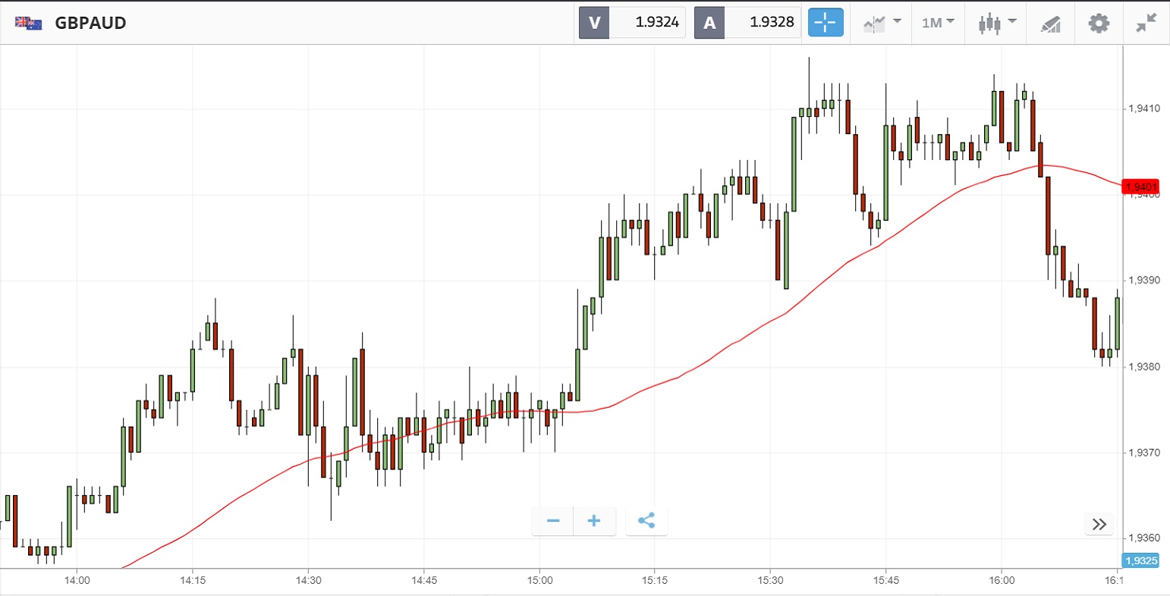The height and width of the screenshot is (596, 1170).
Task: Expand the 1M timeframe dropdown
Action: [x=938, y=23]
